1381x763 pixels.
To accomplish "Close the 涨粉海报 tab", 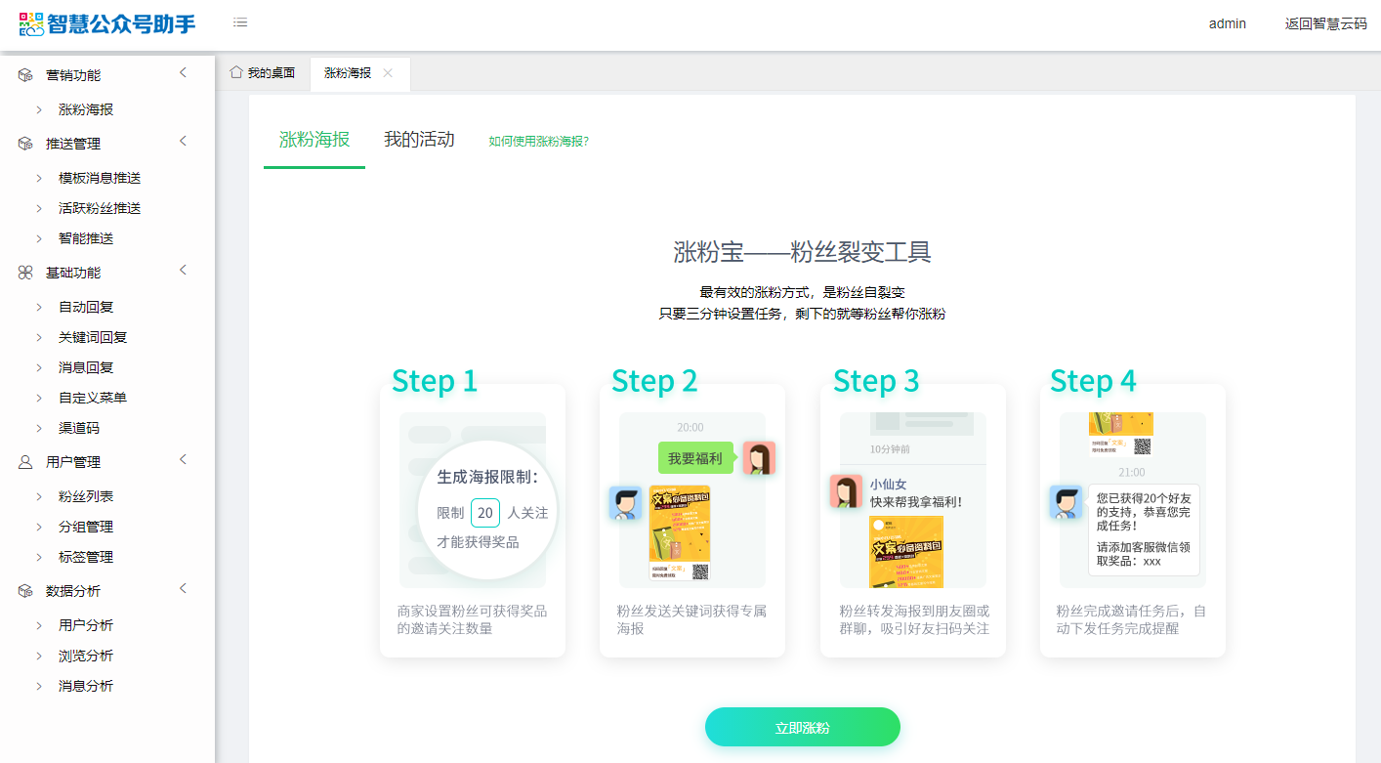I will tap(388, 73).
